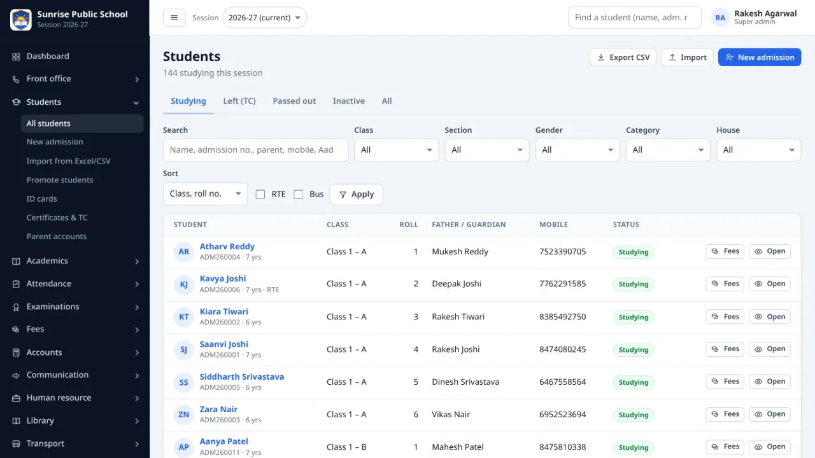Click the Attendance calendar-check icon
The image size is (815, 458).
(x=16, y=284)
